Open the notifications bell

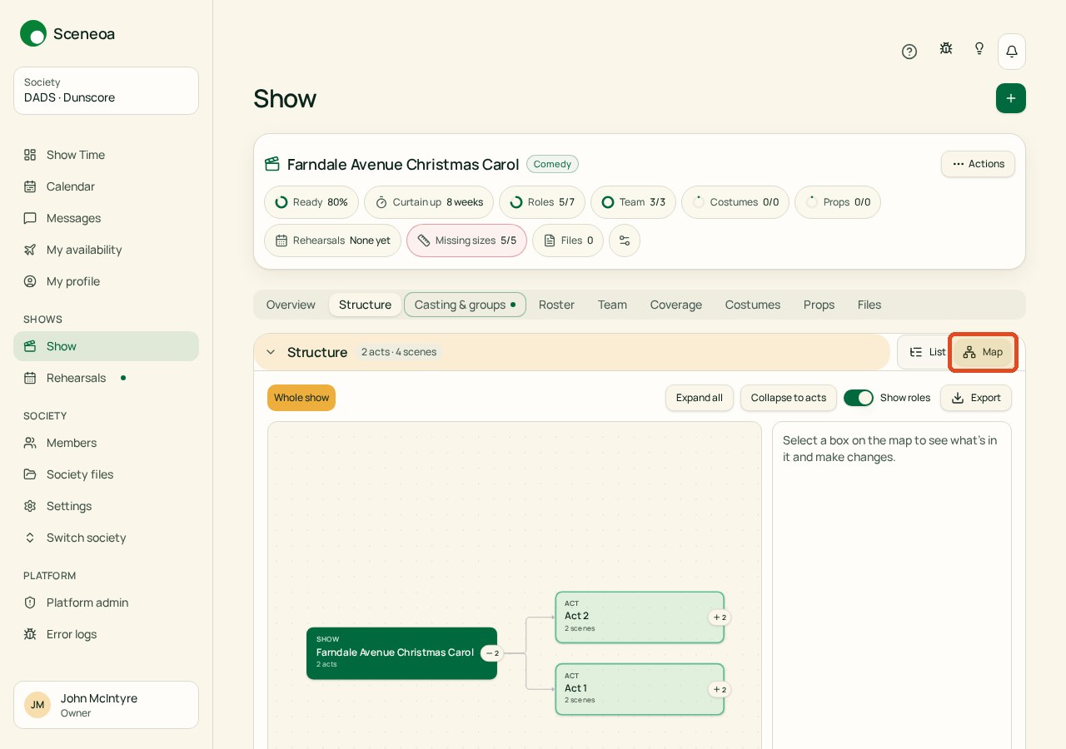(x=1012, y=52)
